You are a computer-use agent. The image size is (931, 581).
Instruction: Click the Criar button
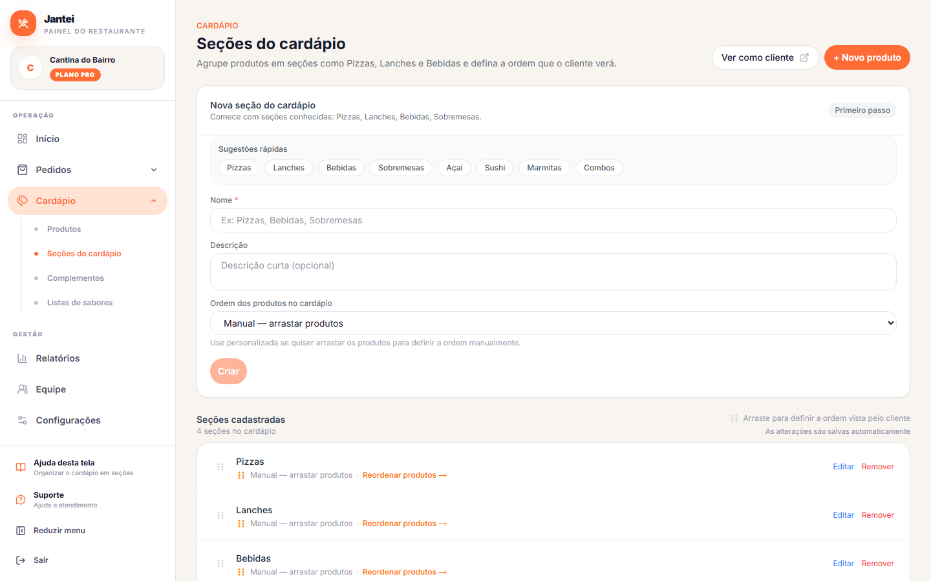point(228,371)
